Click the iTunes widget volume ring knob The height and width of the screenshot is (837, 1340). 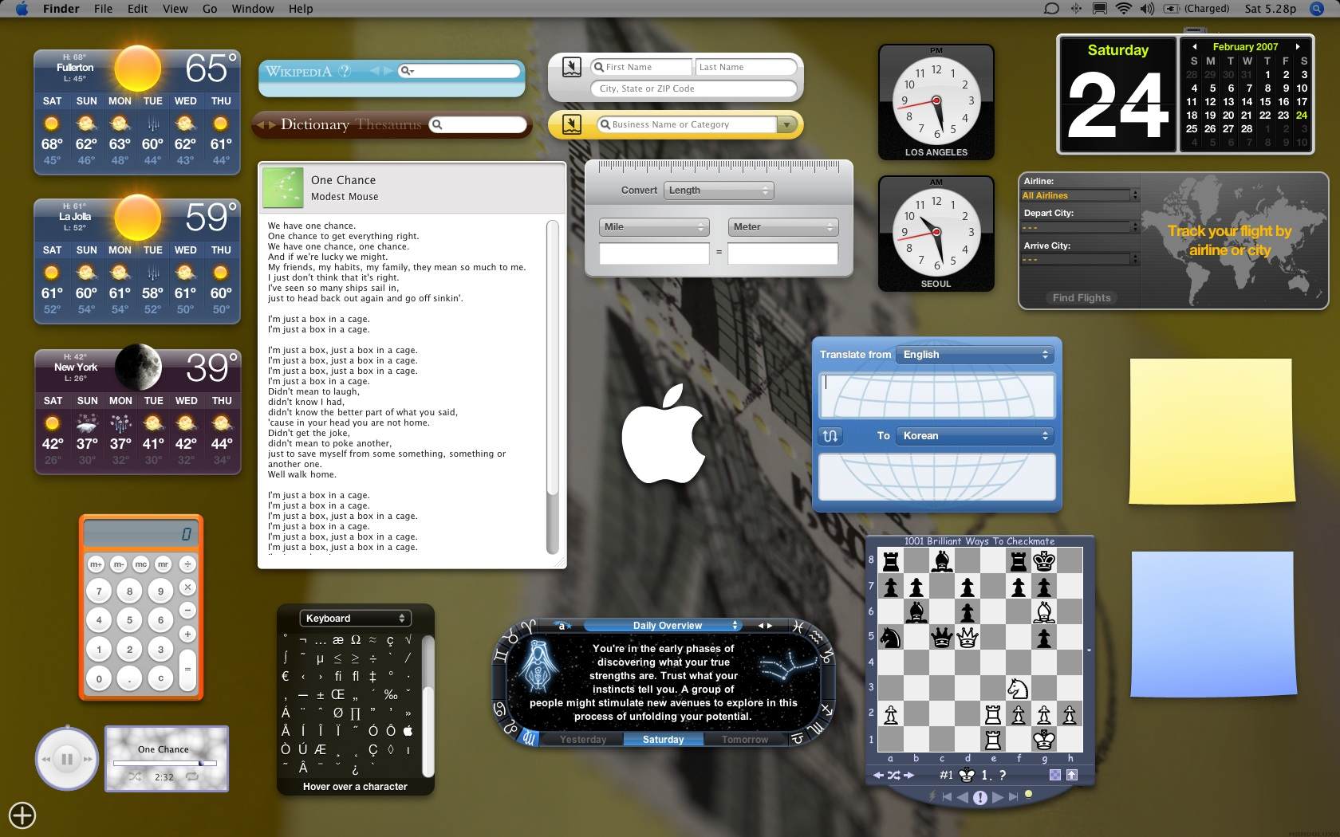pos(67,727)
